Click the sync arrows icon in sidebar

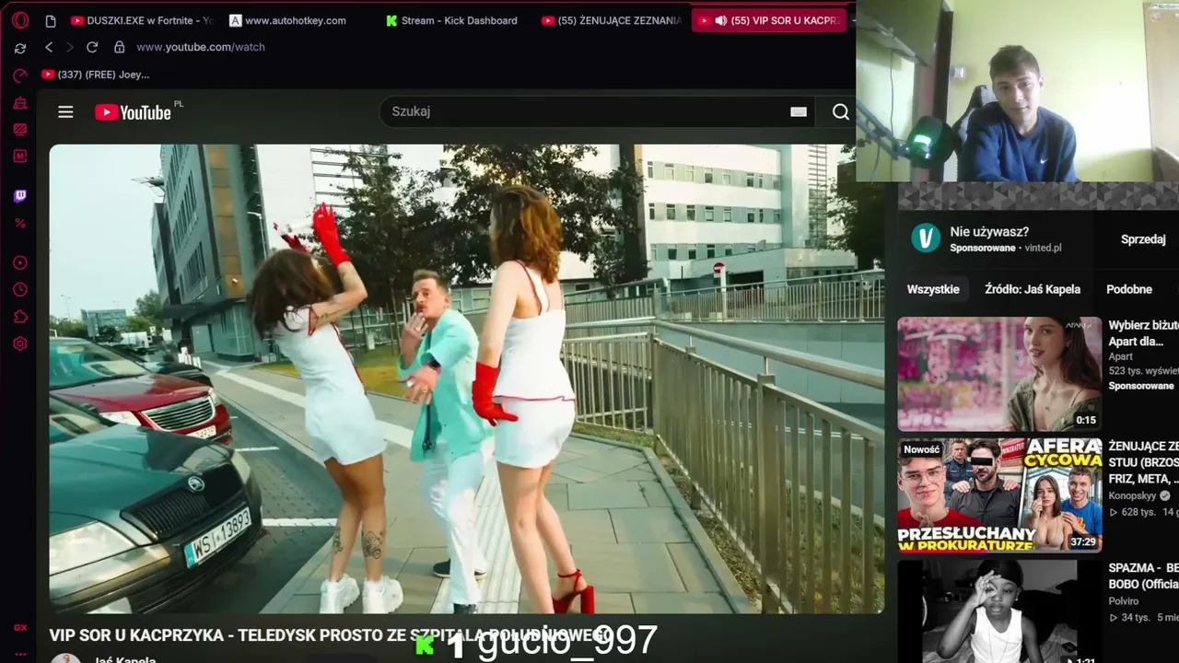tap(20, 48)
